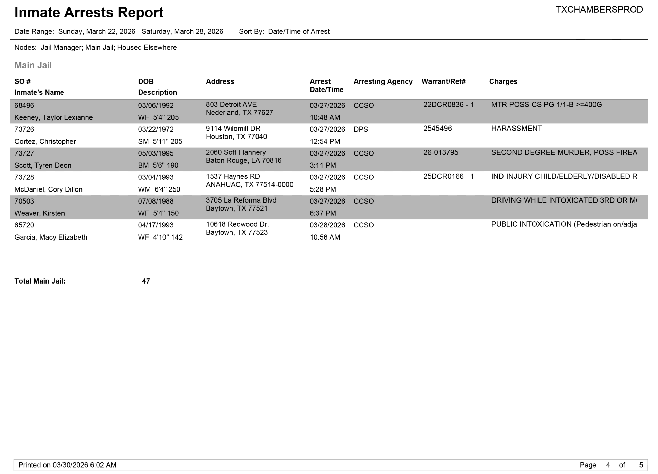This screenshot has height=474, width=658.
Task: Click warrant number 26-013795
Action: point(440,153)
